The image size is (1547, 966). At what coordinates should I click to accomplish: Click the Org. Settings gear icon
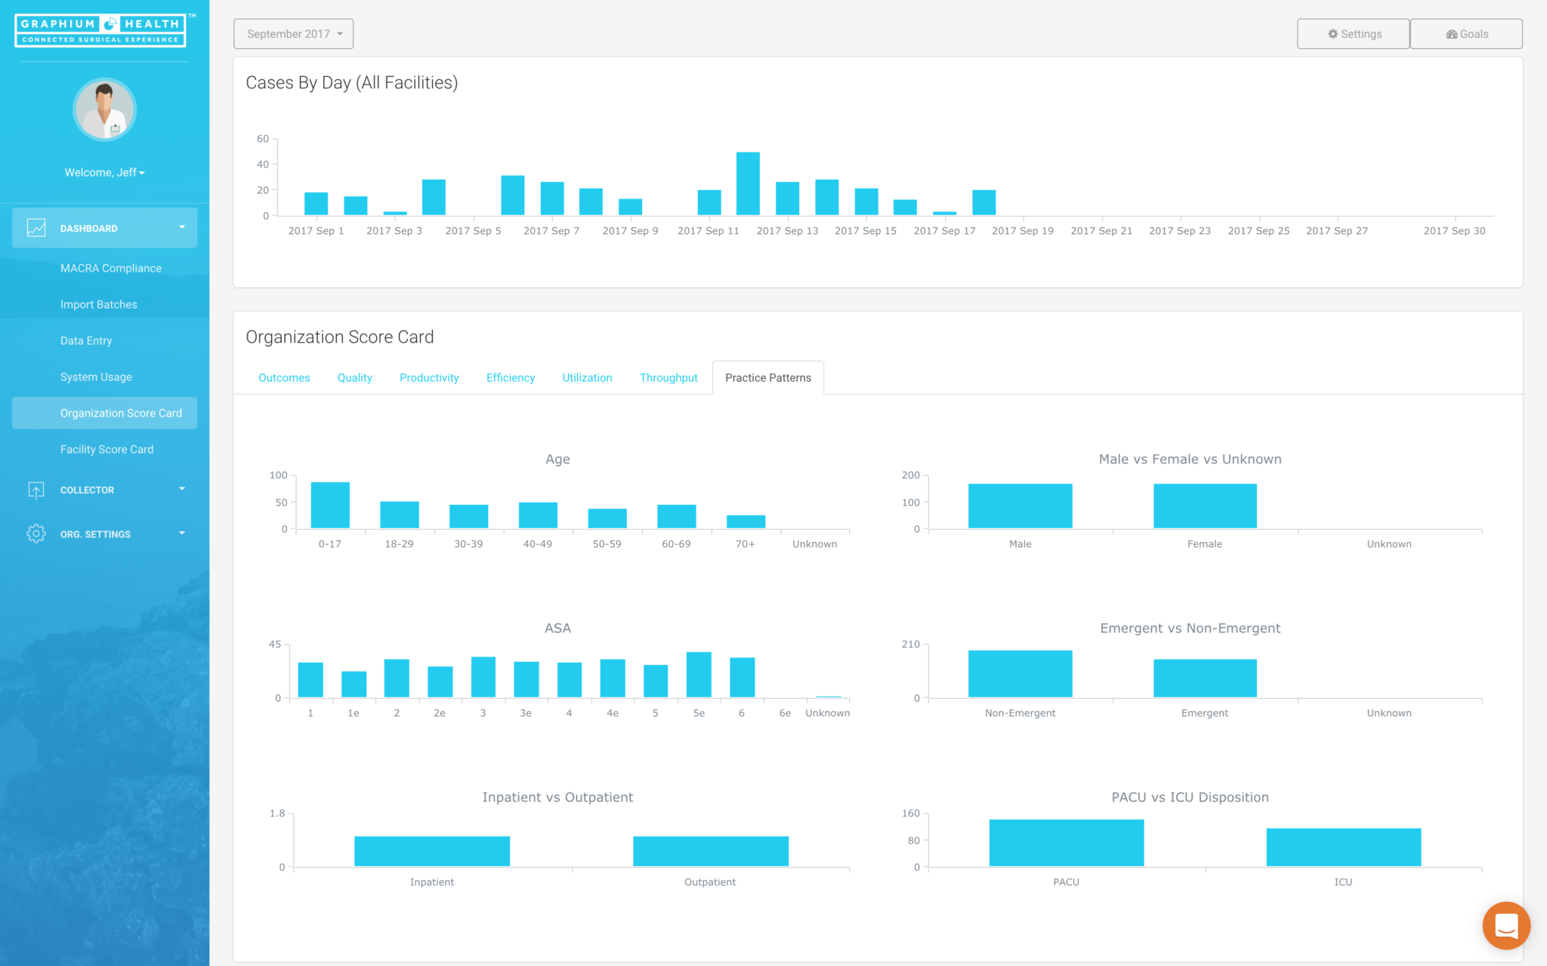pyautogui.click(x=36, y=534)
